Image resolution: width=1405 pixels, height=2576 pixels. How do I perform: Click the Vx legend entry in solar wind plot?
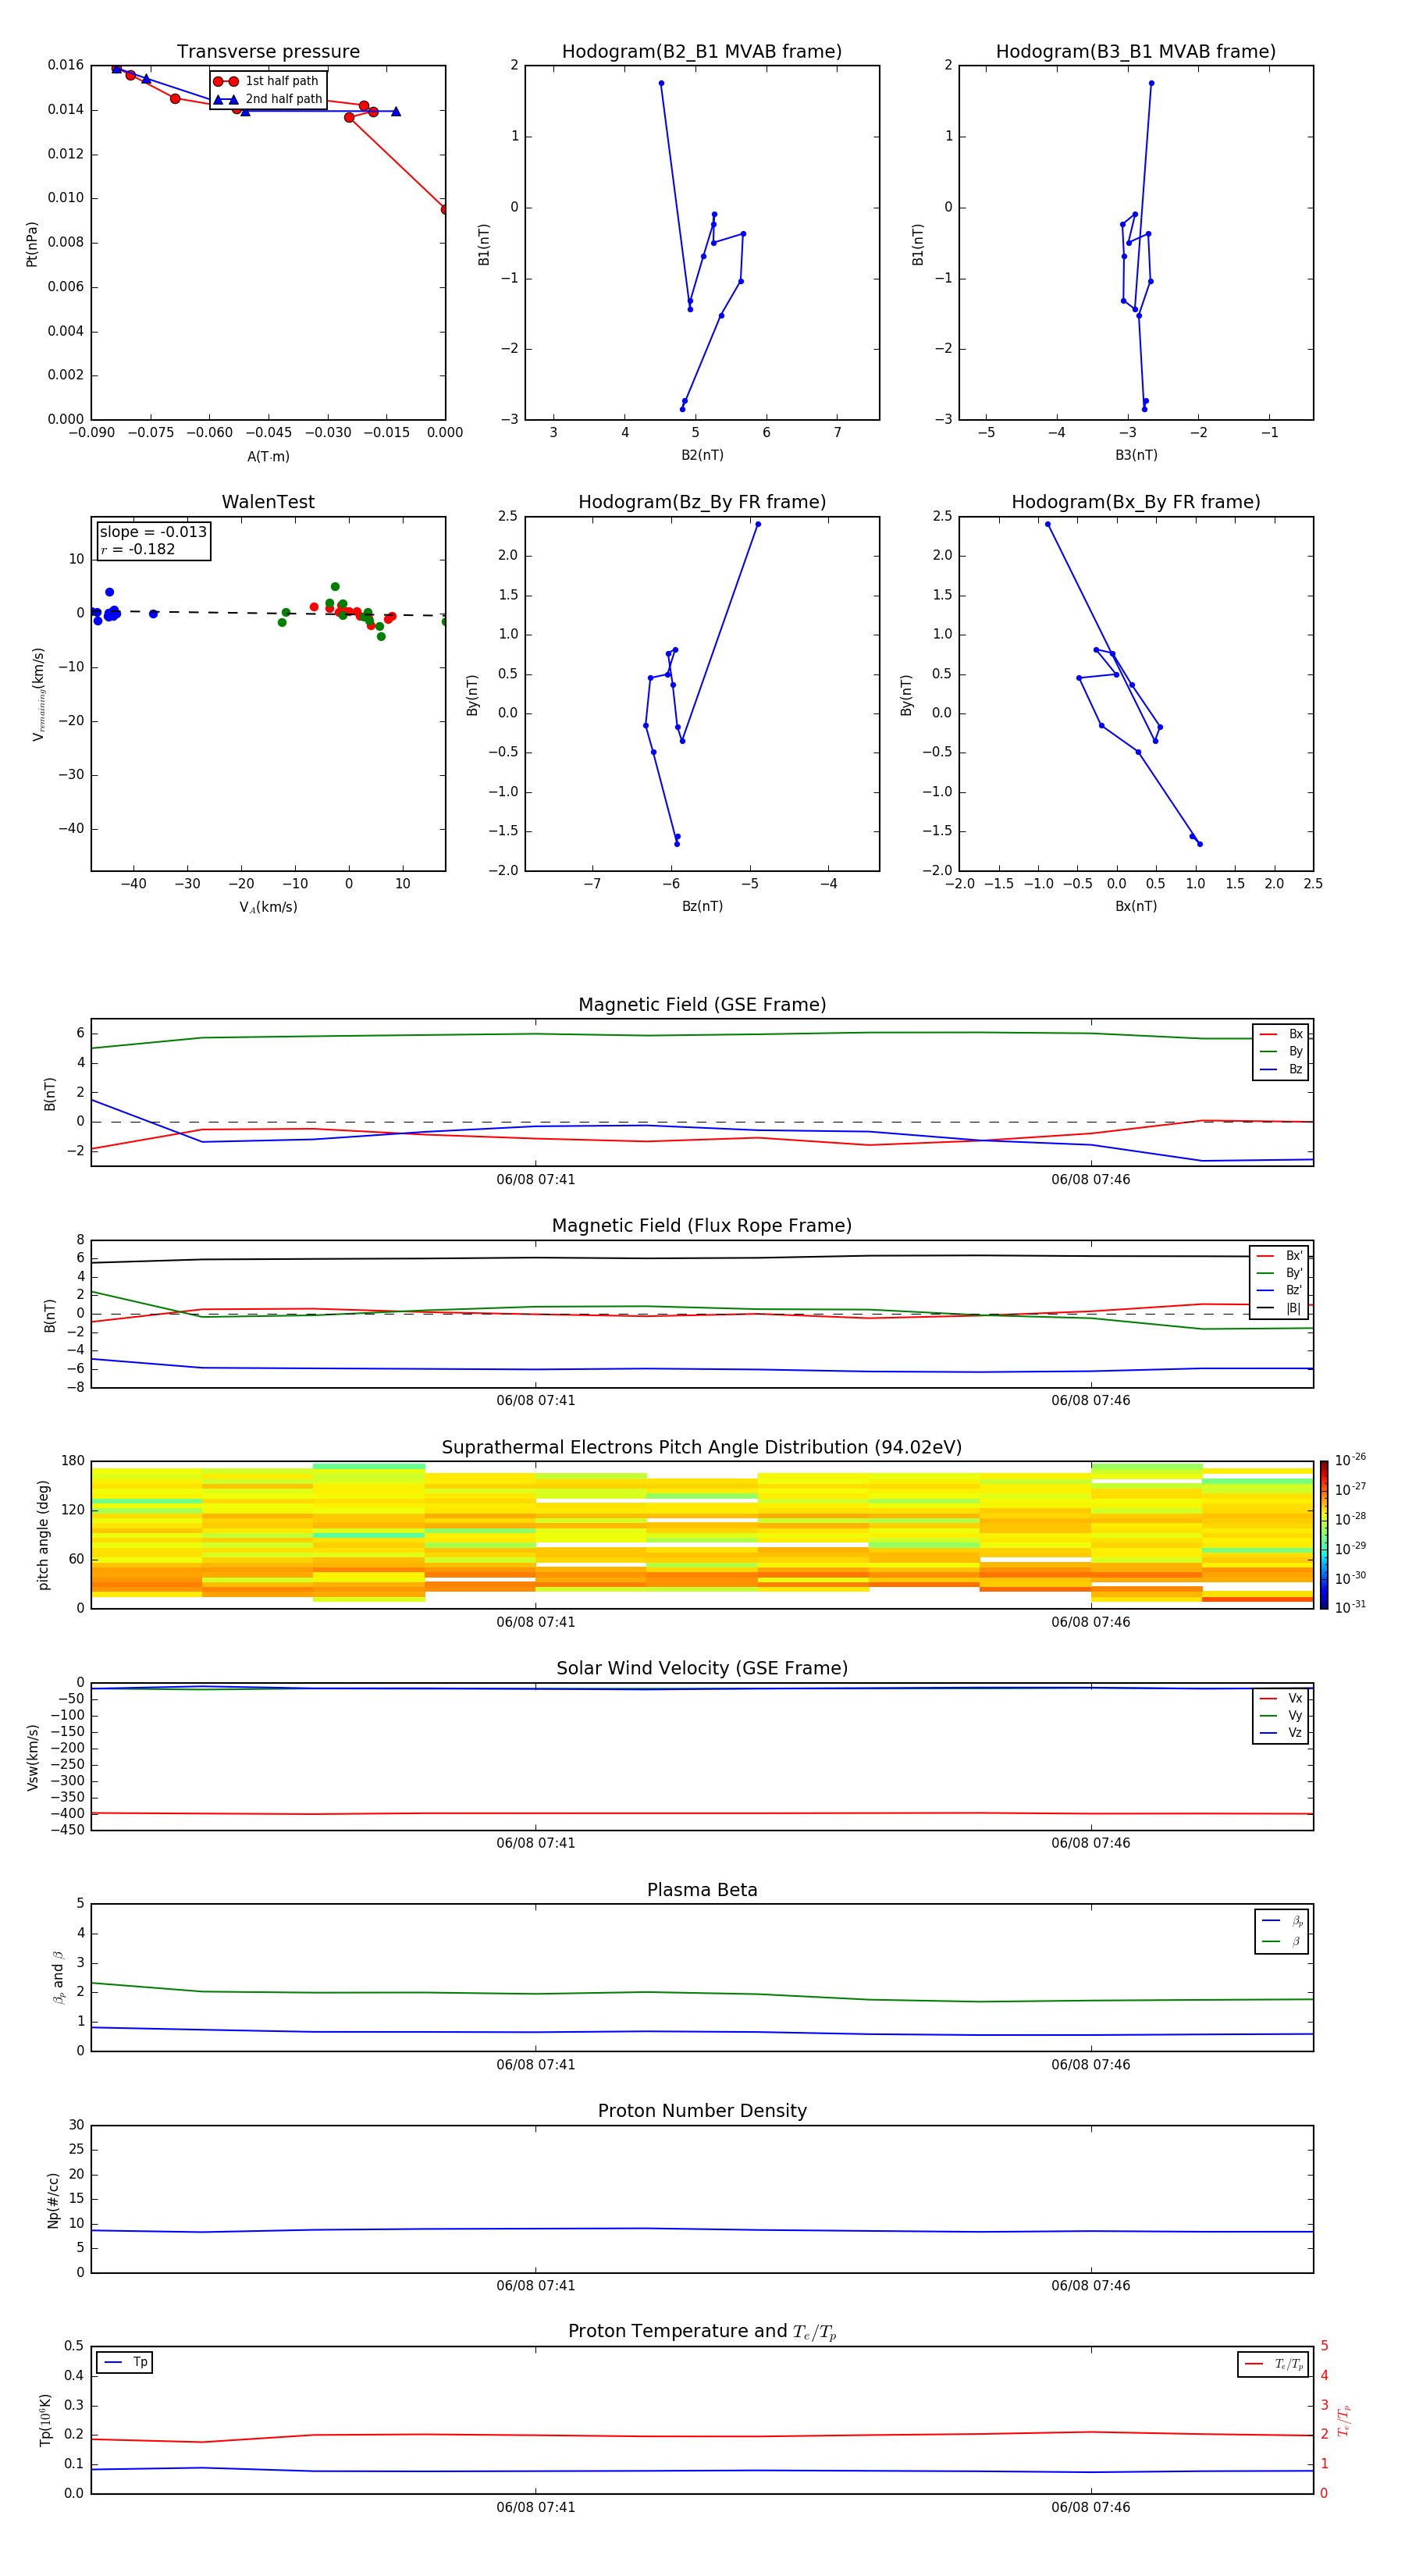pos(1281,1698)
